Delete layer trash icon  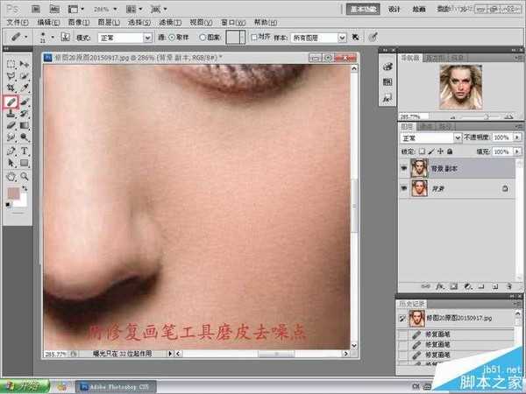coord(508,286)
